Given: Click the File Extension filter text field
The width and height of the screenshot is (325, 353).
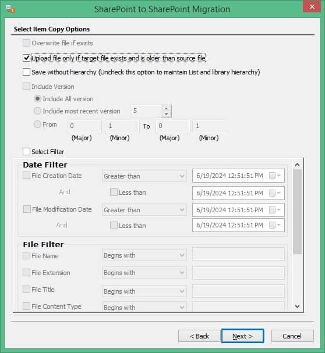Looking at the screenshot, I should (238, 273).
